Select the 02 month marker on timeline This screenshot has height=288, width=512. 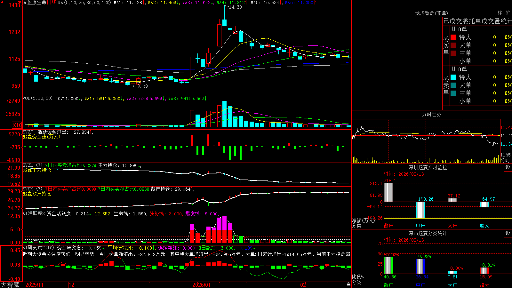point(303,285)
